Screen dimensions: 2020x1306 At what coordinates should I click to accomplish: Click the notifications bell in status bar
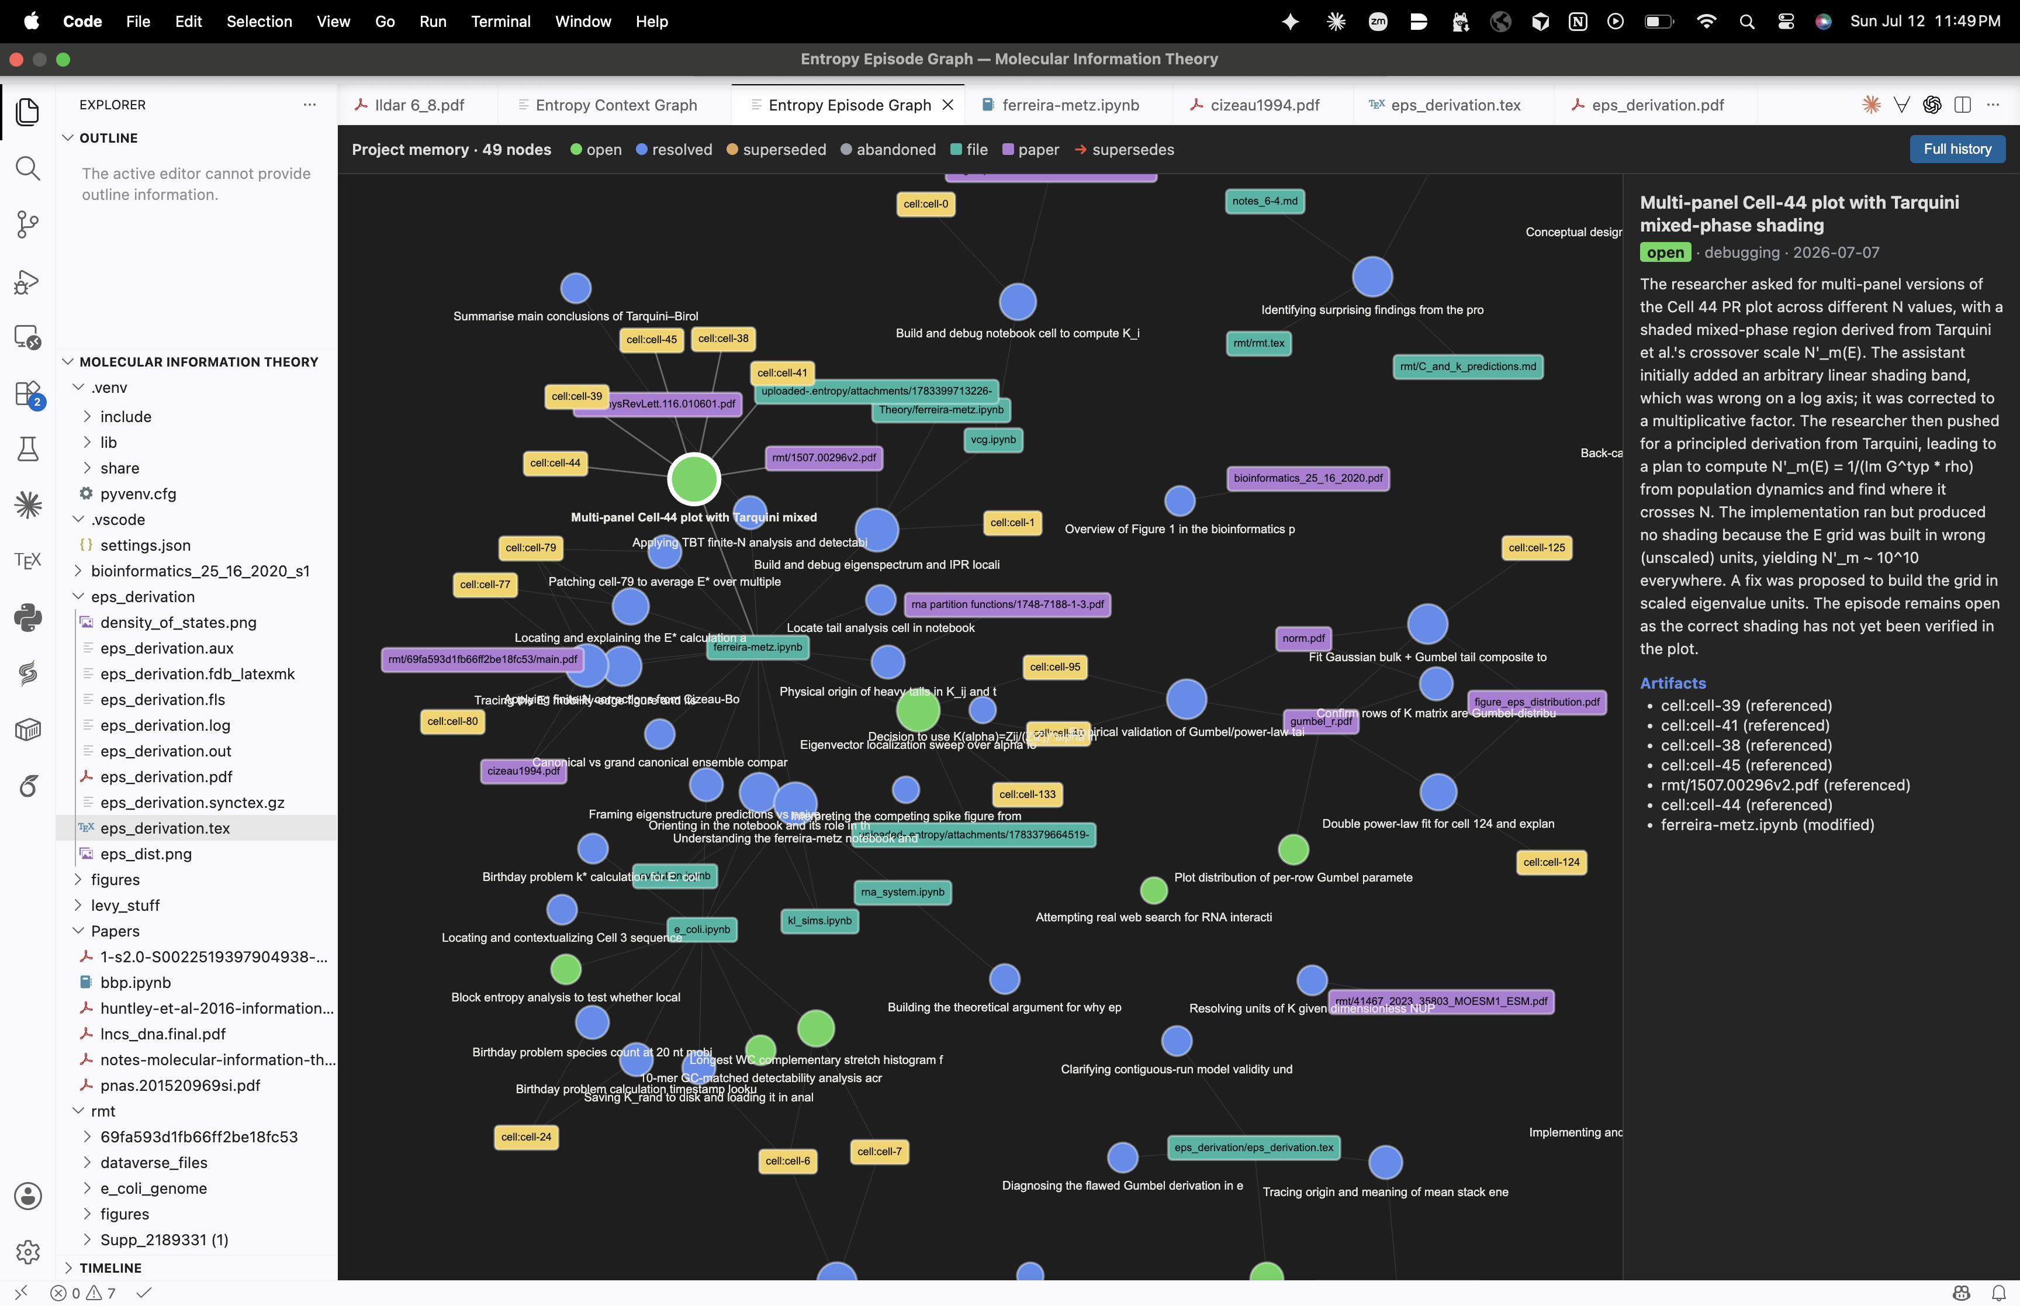coord(1998,1293)
